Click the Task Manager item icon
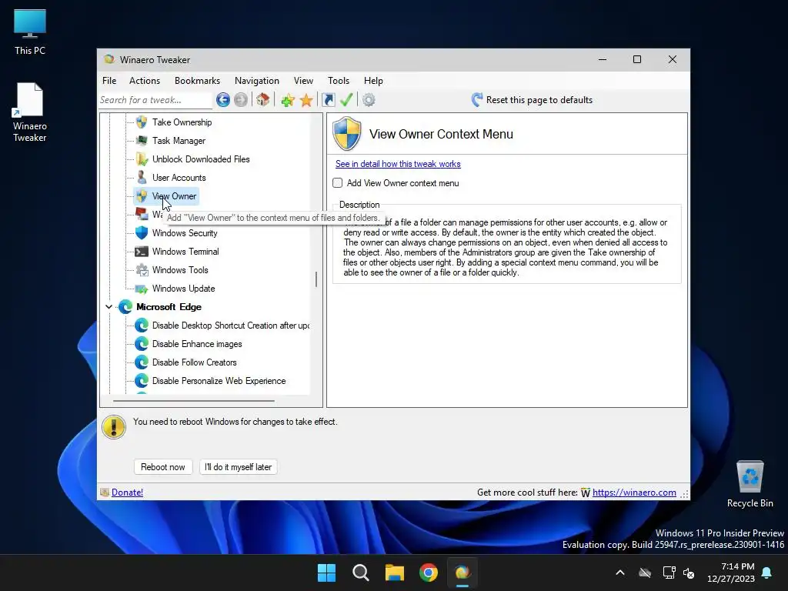788x591 pixels. click(142, 140)
